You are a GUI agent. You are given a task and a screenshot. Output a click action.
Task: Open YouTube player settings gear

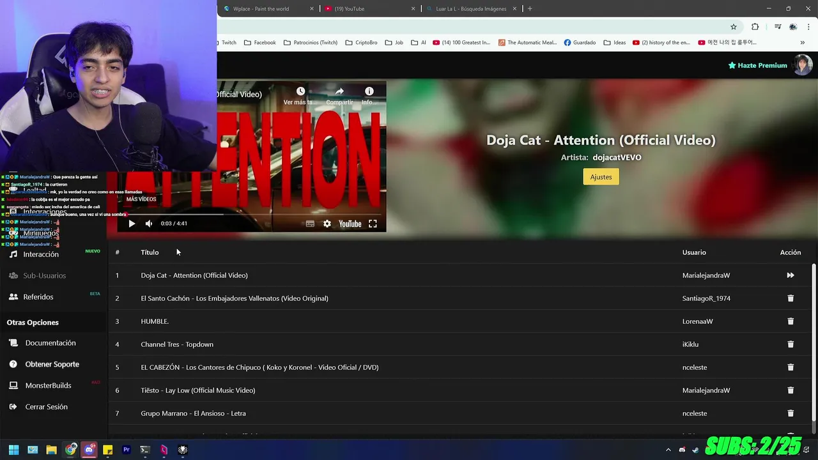click(x=327, y=224)
